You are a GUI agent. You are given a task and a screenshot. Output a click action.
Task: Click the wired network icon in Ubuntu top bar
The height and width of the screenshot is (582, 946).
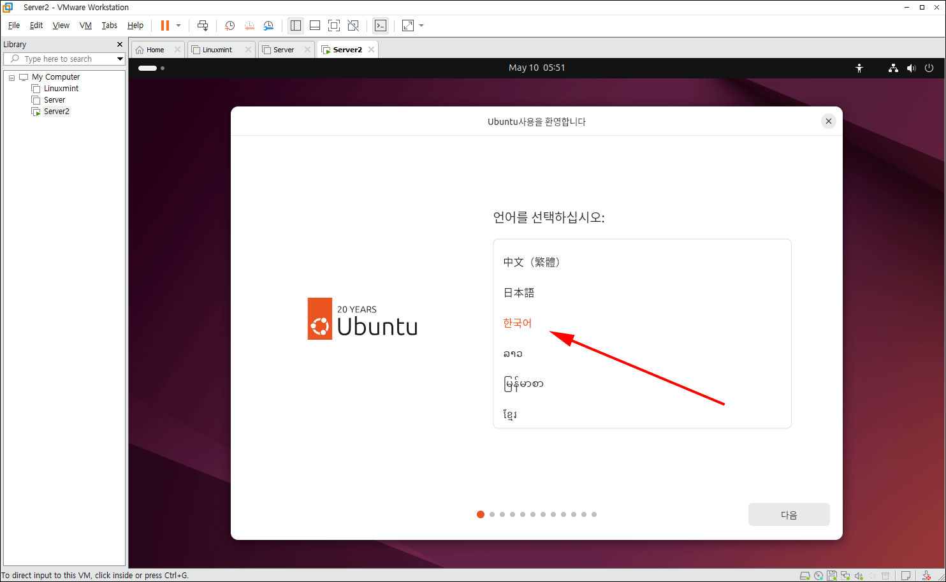click(x=893, y=68)
